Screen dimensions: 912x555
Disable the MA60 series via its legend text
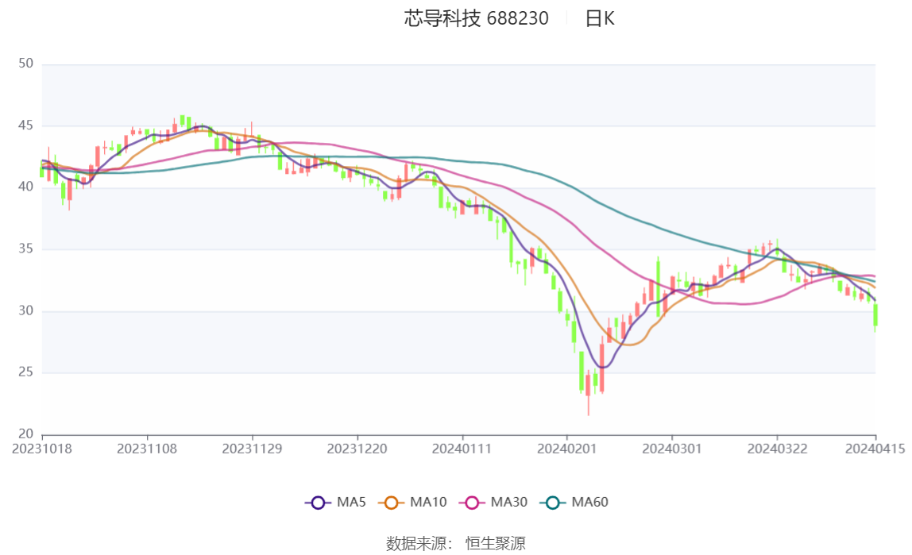coord(589,502)
